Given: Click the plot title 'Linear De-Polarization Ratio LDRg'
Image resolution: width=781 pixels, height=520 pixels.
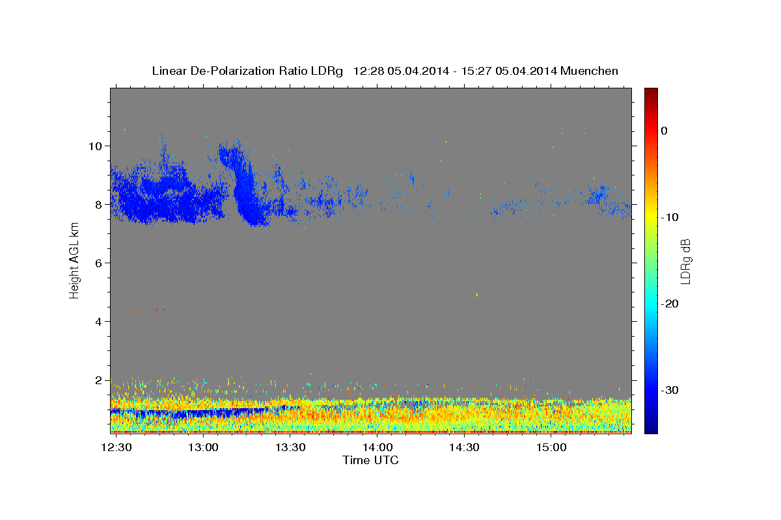Looking at the screenshot, I should point(247,71).
